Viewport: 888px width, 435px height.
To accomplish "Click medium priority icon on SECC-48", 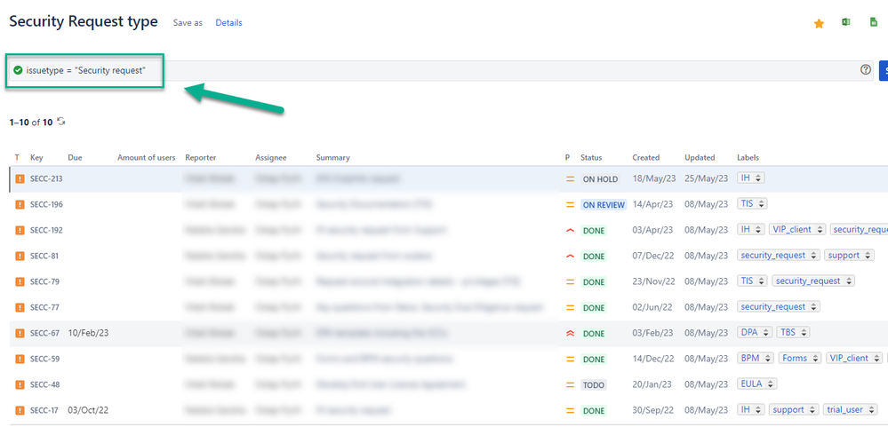I will point(571,384).
